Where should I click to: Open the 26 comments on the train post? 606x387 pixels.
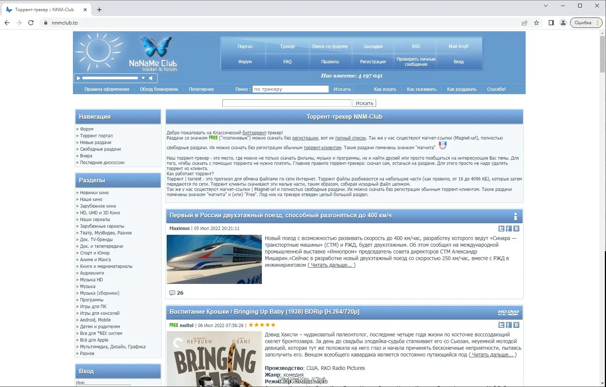[x=176, y=293]
